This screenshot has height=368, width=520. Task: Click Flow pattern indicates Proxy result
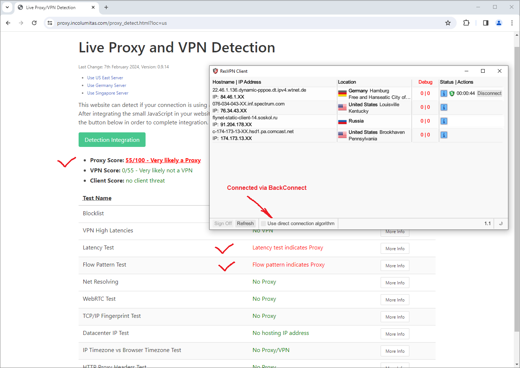coord(289,265)
